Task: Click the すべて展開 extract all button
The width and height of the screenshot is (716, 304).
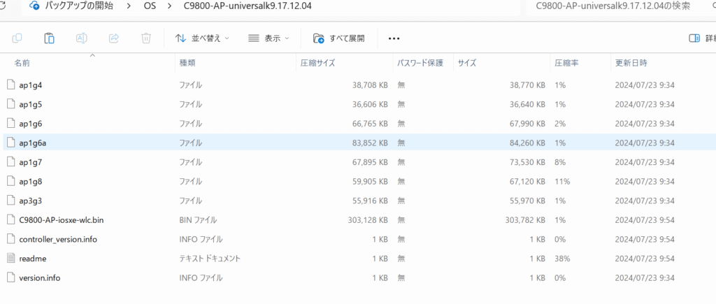Action: click(x=339, y=38)
